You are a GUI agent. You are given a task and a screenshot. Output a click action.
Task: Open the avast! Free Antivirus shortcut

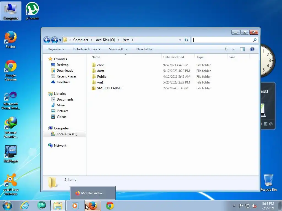click(11, 184)
